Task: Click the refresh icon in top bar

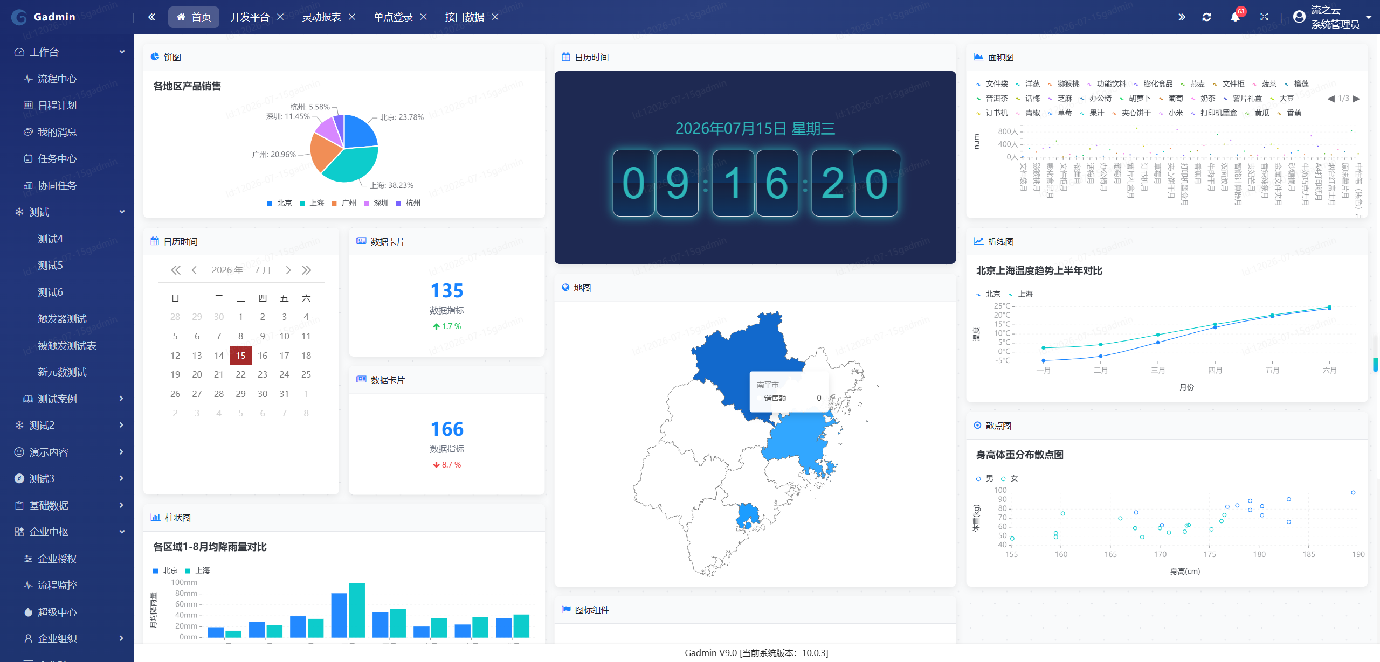Action: point(1207,17)
